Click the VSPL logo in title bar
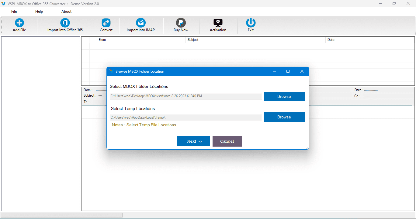The height and width of the screenshot is (219, 416). tap(4, 4)
